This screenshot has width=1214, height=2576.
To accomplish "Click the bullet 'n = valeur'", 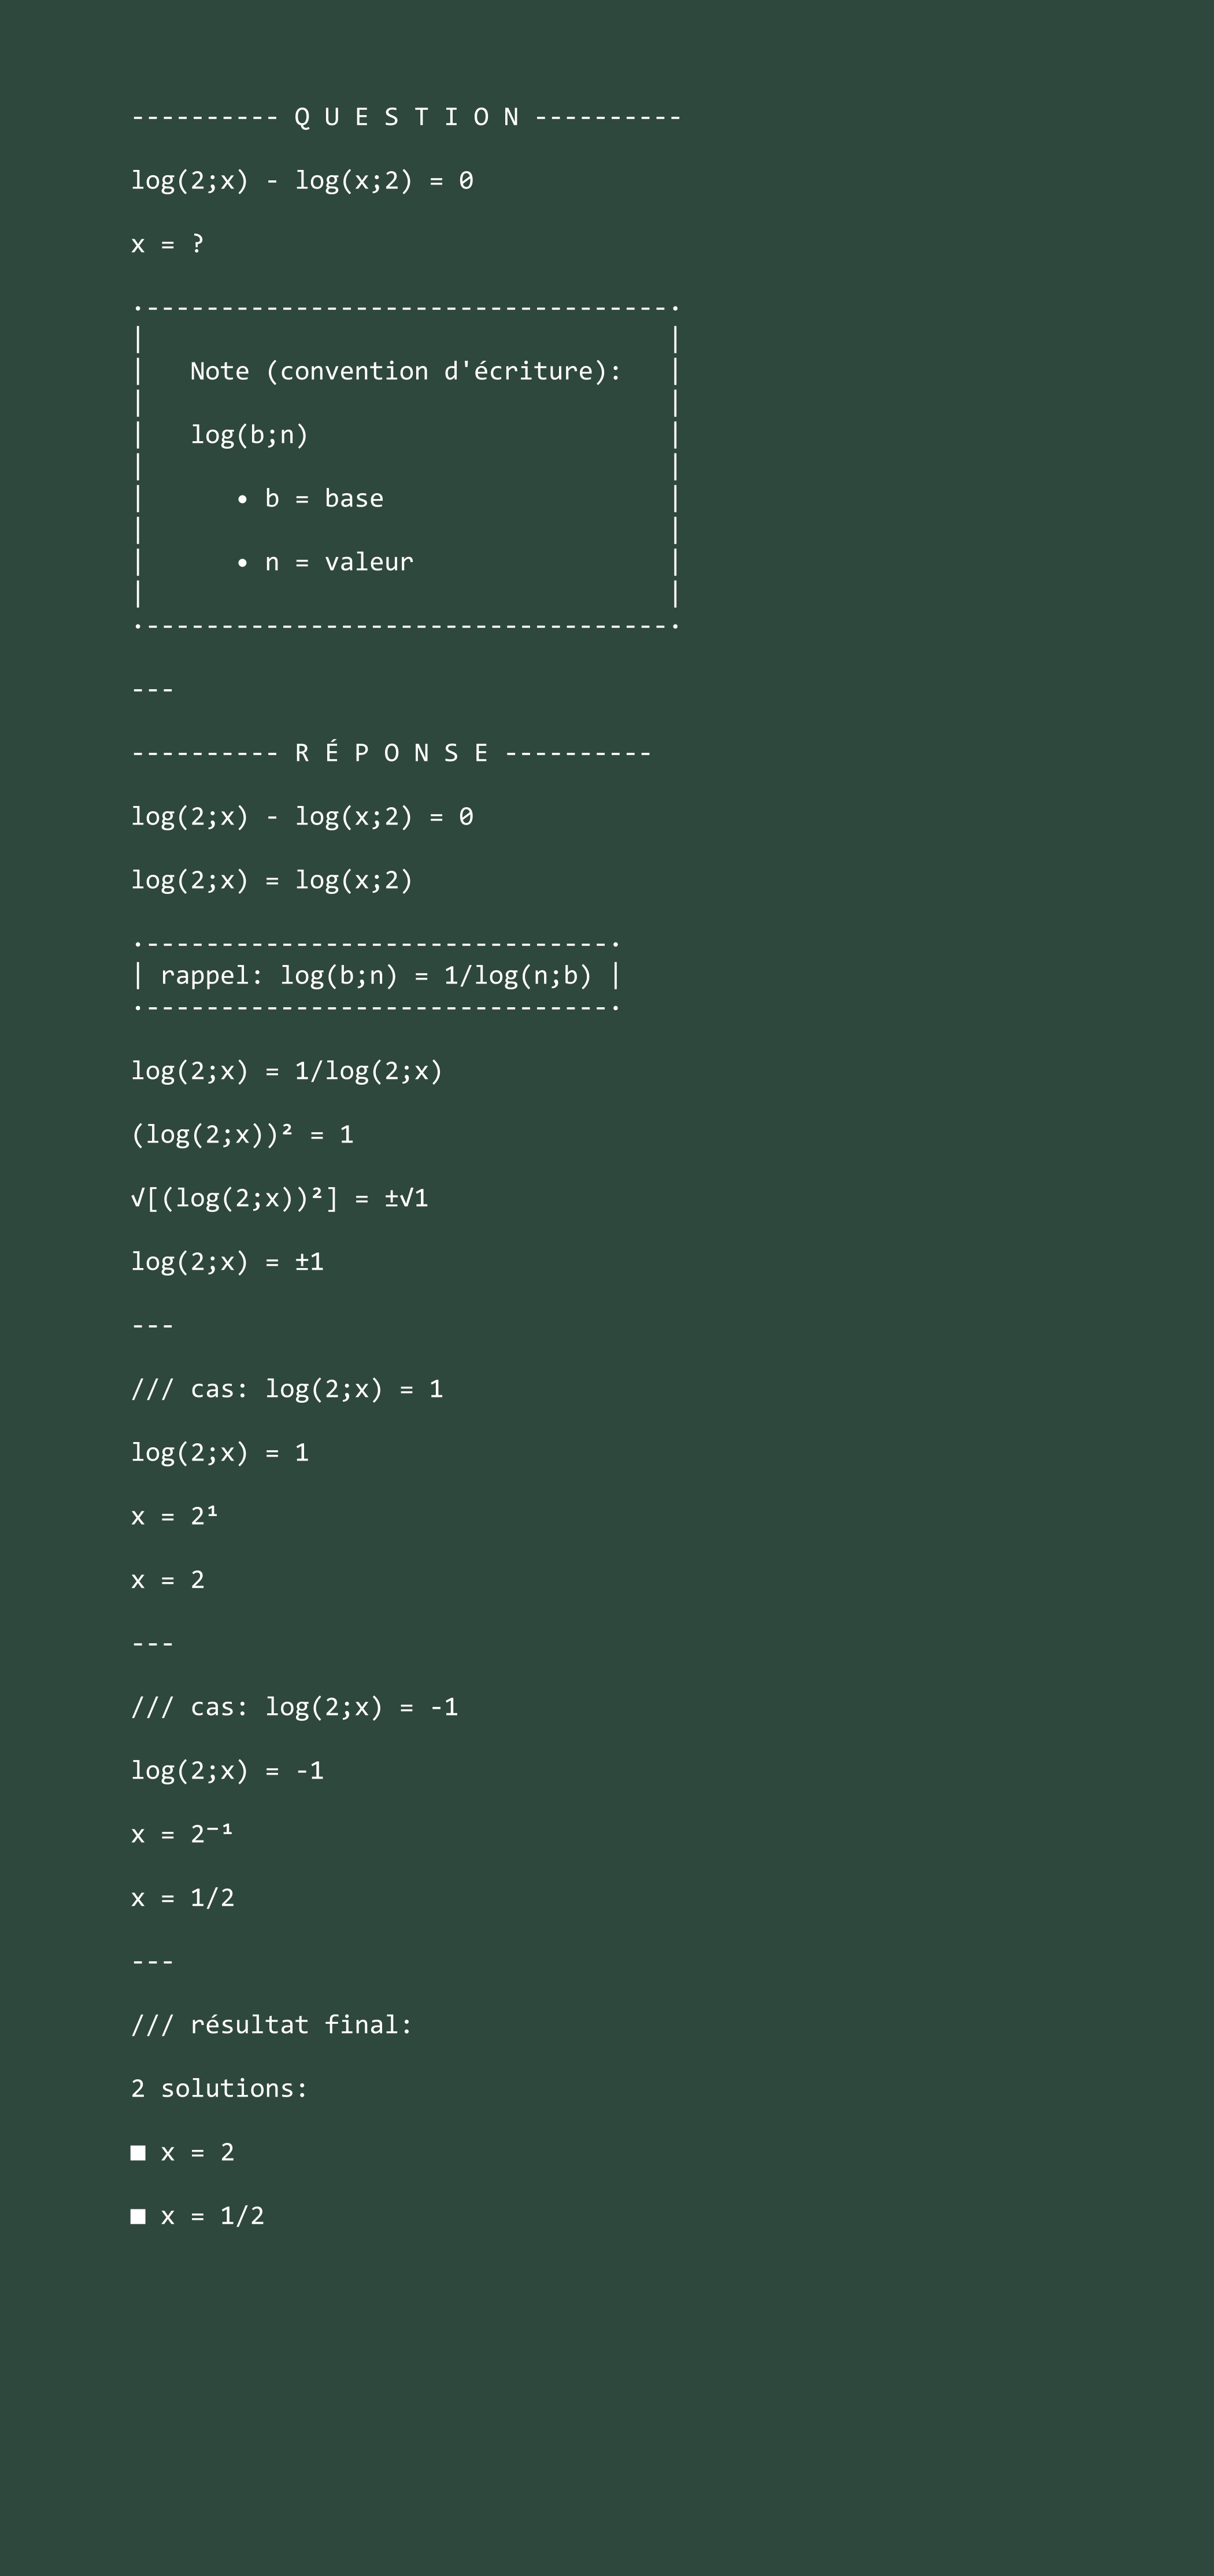I will (325, 562).
